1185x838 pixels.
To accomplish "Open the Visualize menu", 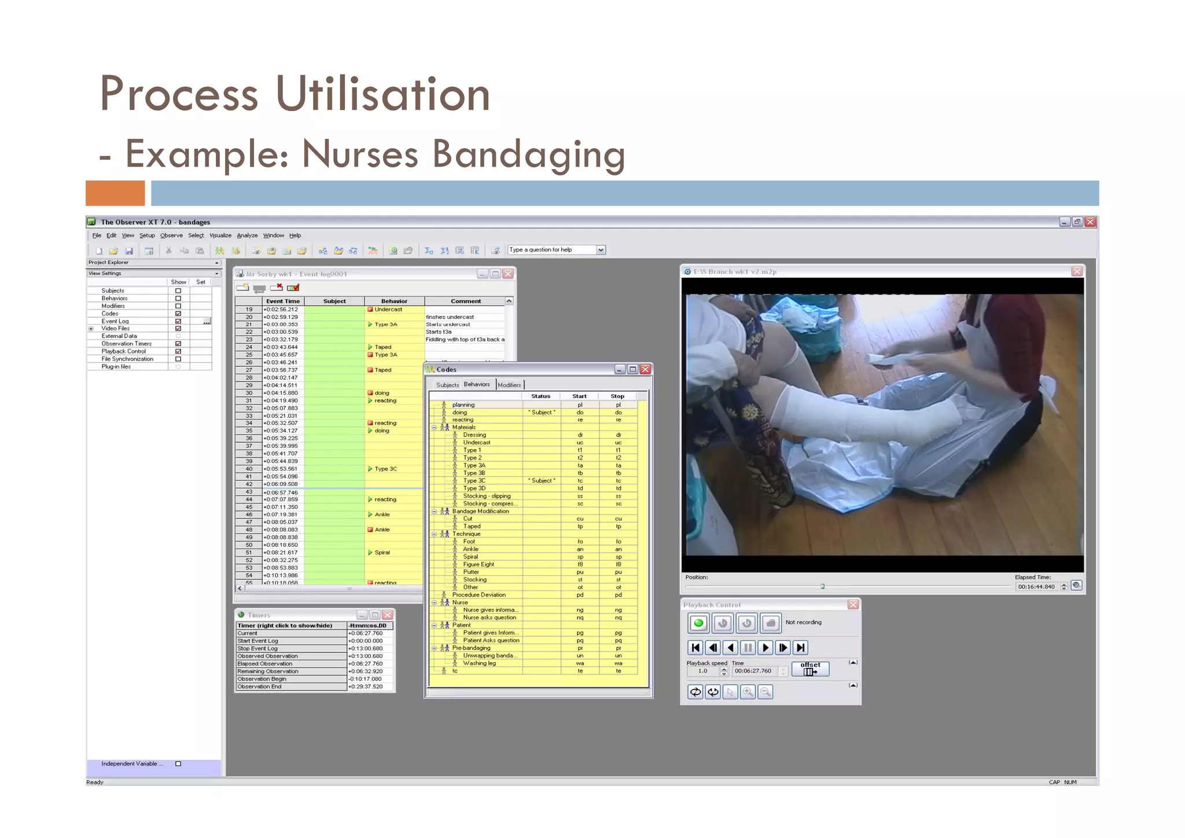I will [220, 236].
